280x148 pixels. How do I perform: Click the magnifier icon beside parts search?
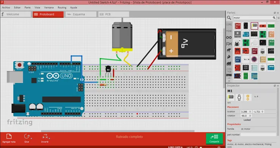click(229, 18)
